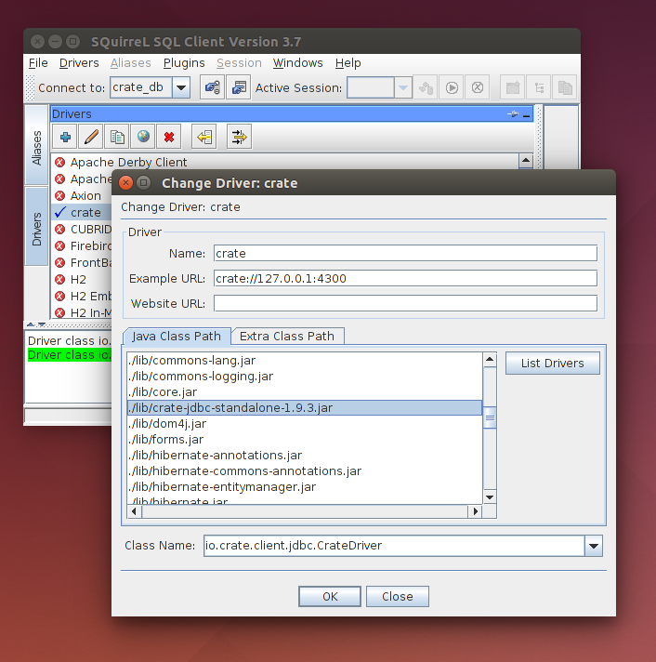656x662 pixels.
Task: Click the global preferences icon in main toolbar
Action: click(239, 87)
